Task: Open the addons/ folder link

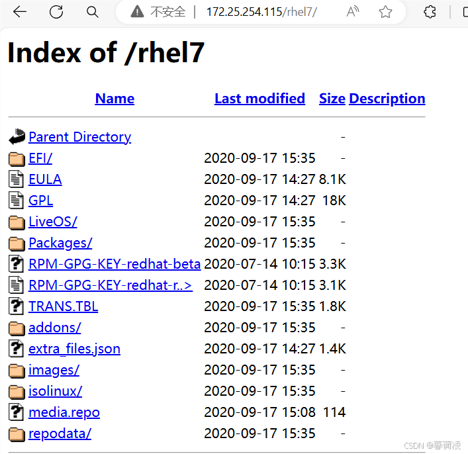Action: pyautogui.click(x=55, y=328)
